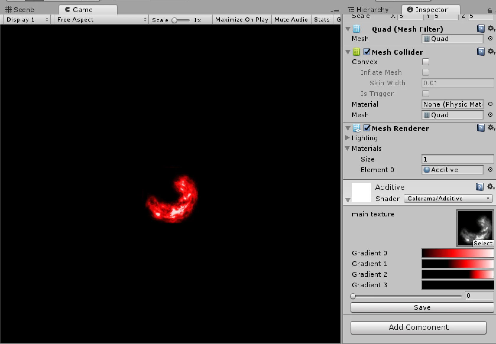
Task: Open Mesh Filter gear settings menu
Action: [x=491, y=28]
